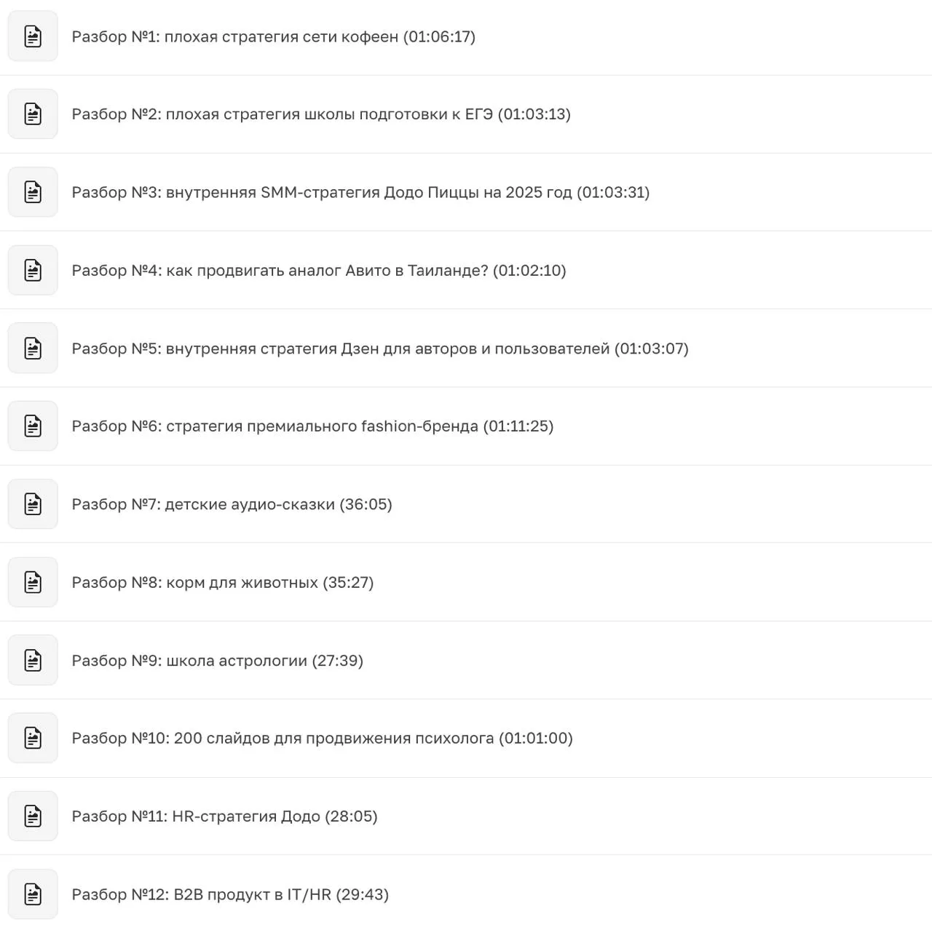Image resolution: width=932 pixels, height=927 pixels.
Task: Click the document icon of the fashion-бренда lesson
Action: pos(33,426)
